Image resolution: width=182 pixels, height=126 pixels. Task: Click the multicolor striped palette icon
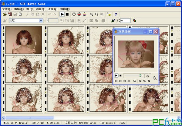85,14
